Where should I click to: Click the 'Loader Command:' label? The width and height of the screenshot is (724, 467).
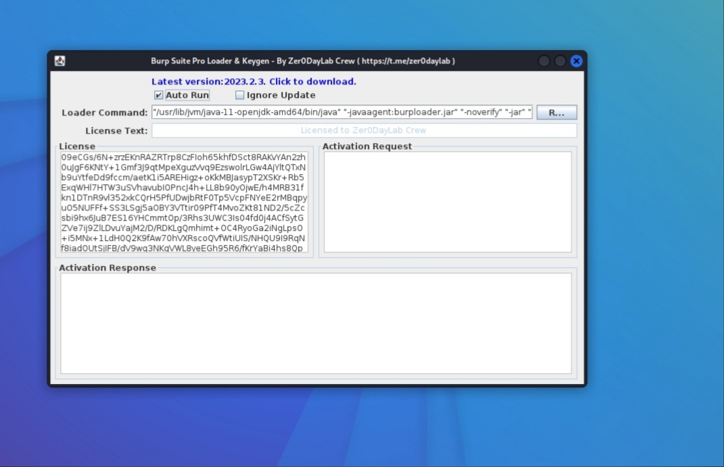(x=104, y=113)
